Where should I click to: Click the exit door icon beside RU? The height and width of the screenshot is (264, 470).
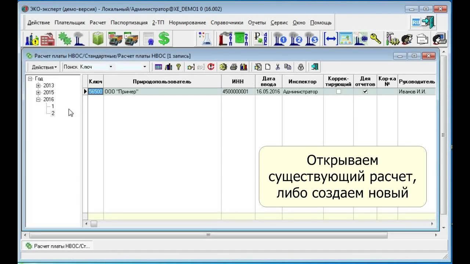[428, 22]
